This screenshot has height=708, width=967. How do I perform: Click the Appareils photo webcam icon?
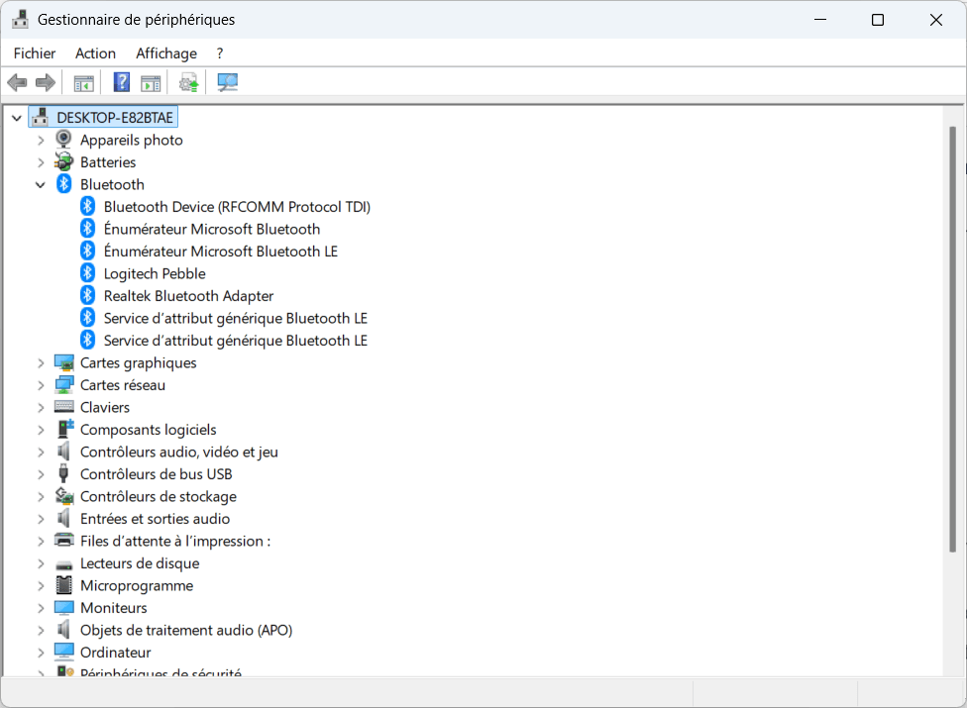pyautogui.click(x=63, y=140)
